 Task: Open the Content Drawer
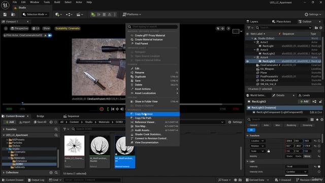pyautogui.click(x=12, y=180)
